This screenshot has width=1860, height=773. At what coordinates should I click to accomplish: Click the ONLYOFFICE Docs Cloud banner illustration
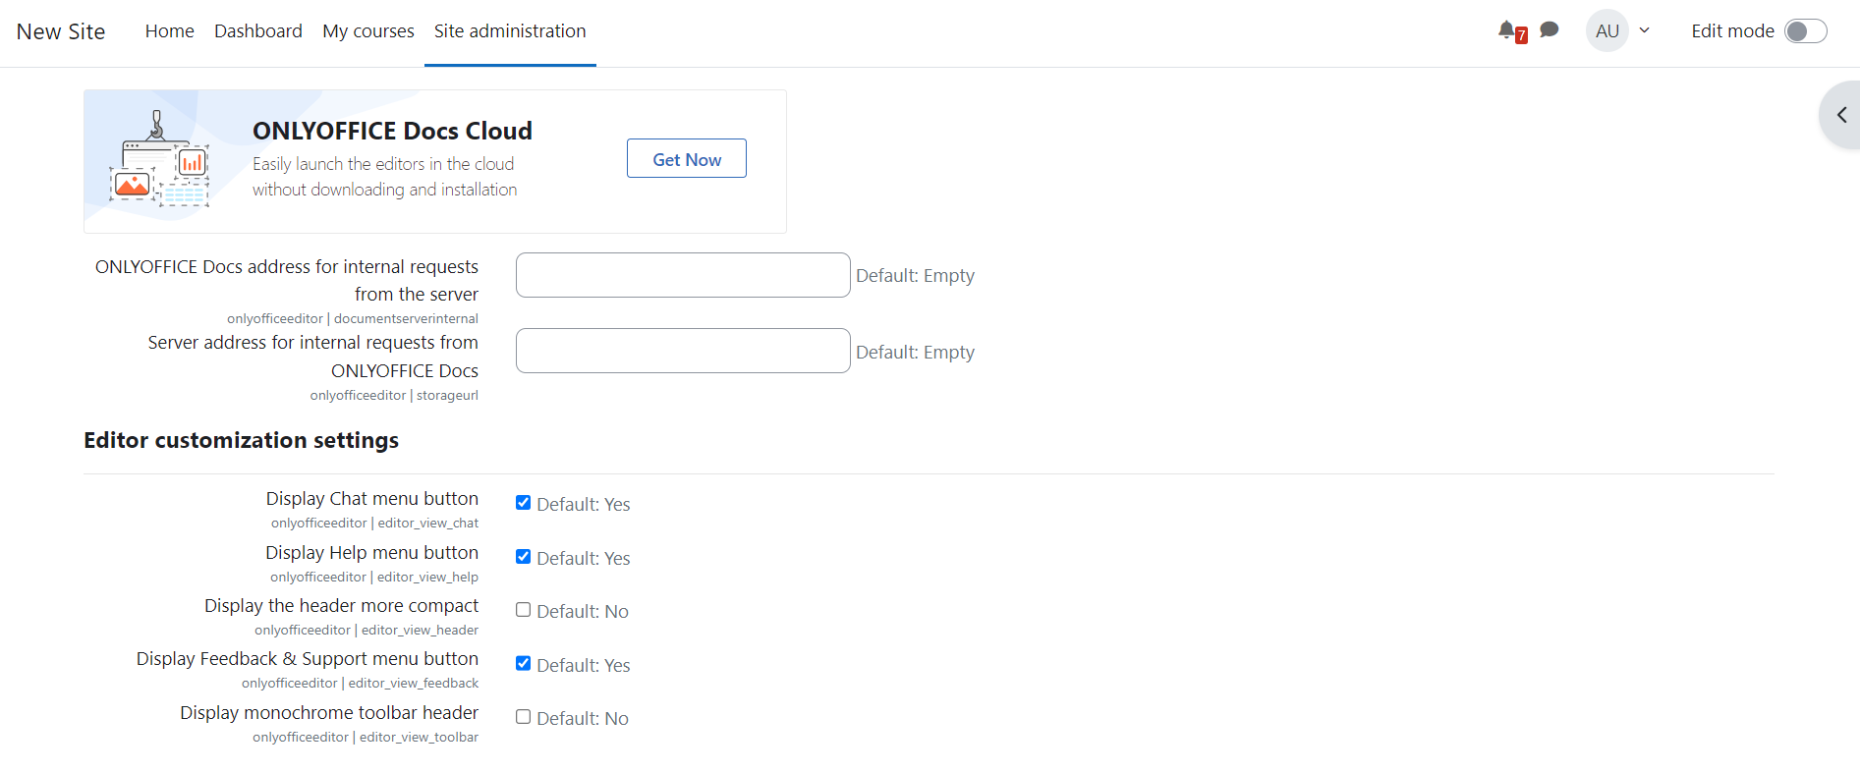[x=159, y=160]
